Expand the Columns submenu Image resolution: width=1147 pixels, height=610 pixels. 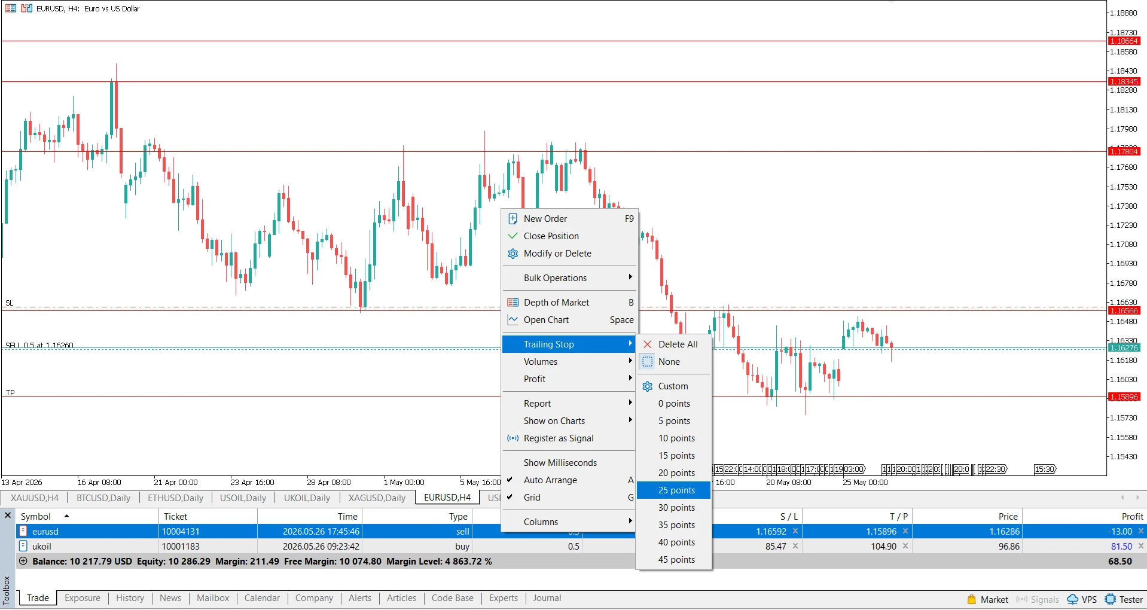coord(569,522)
